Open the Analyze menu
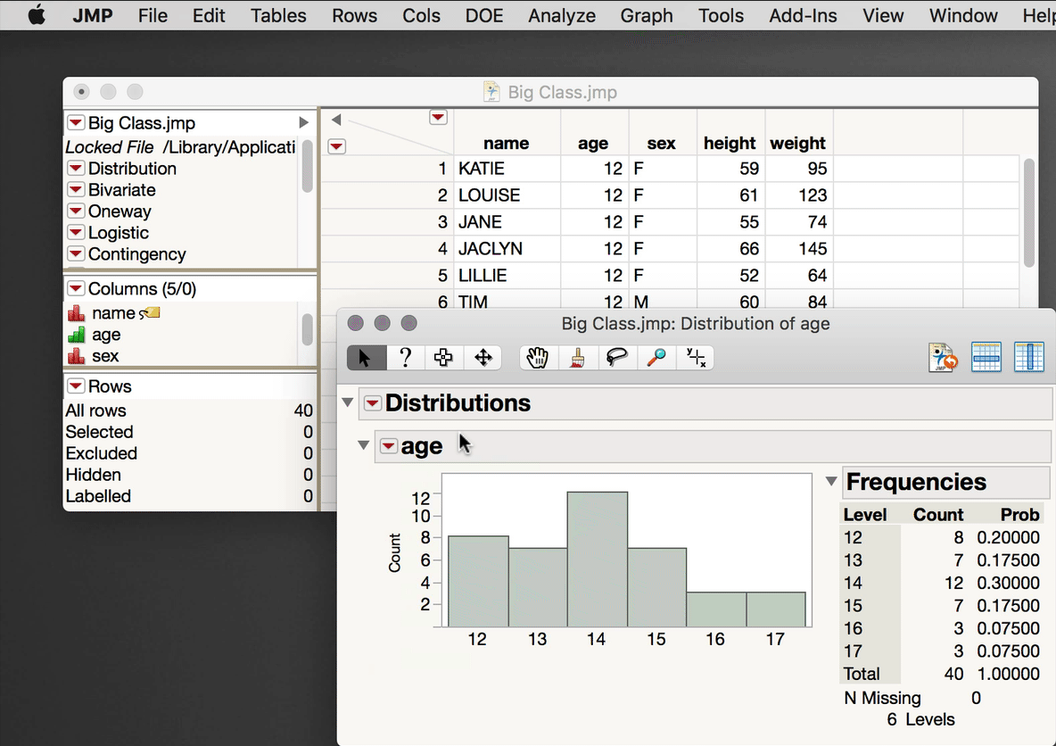The width and height of the screenshot is (1056, 746). point(562,15)
